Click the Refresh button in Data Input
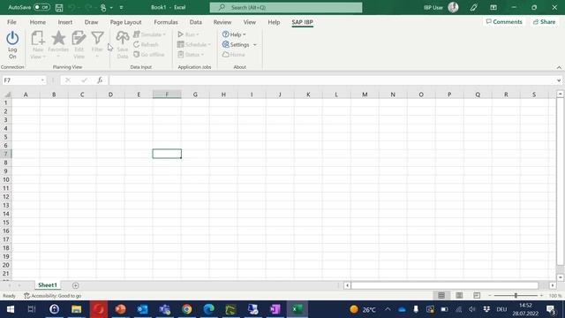The height and width of the screenshot is (318, 565). click(x=146, y=44)
